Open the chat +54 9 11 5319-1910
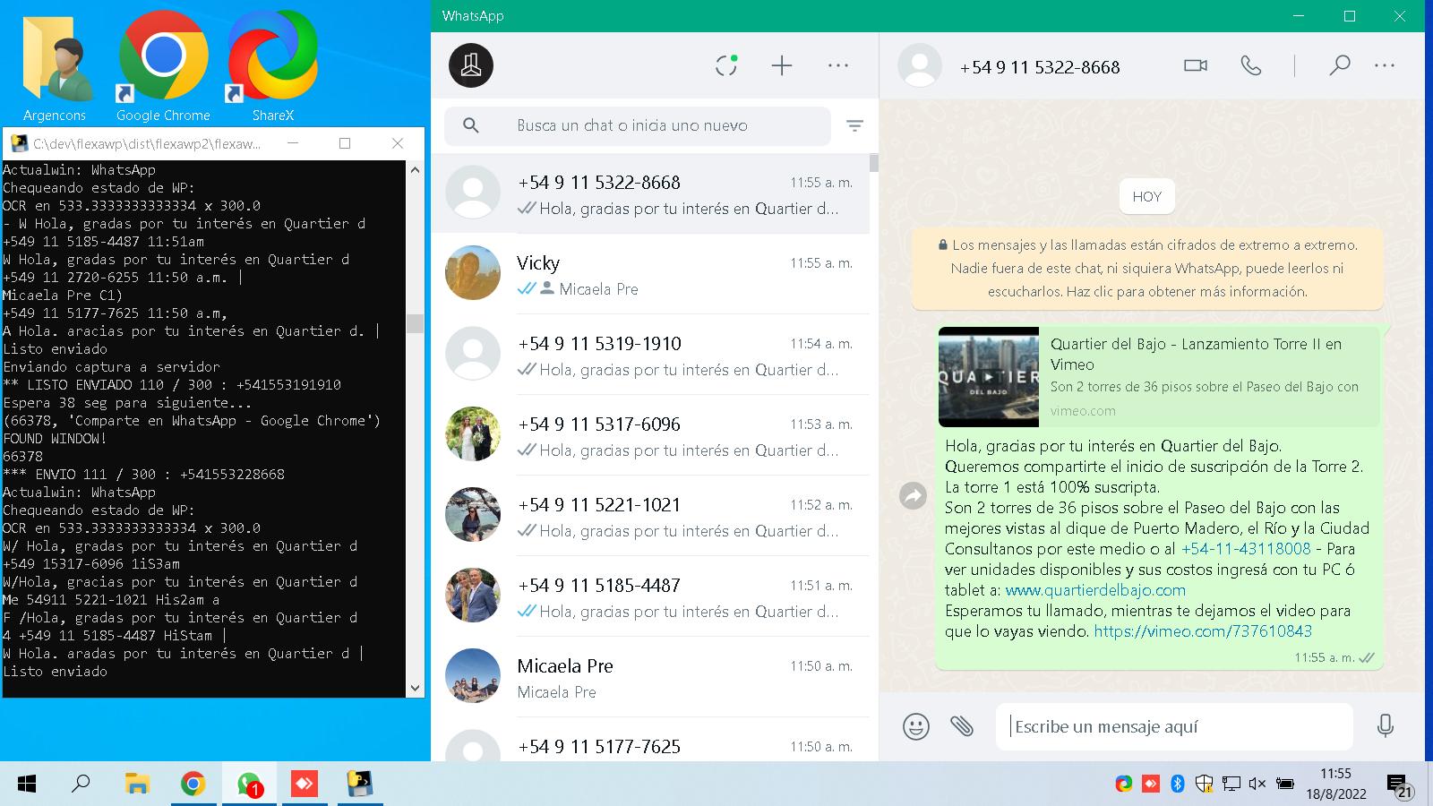The image size is (1433, 806). [x=650, y=355]
